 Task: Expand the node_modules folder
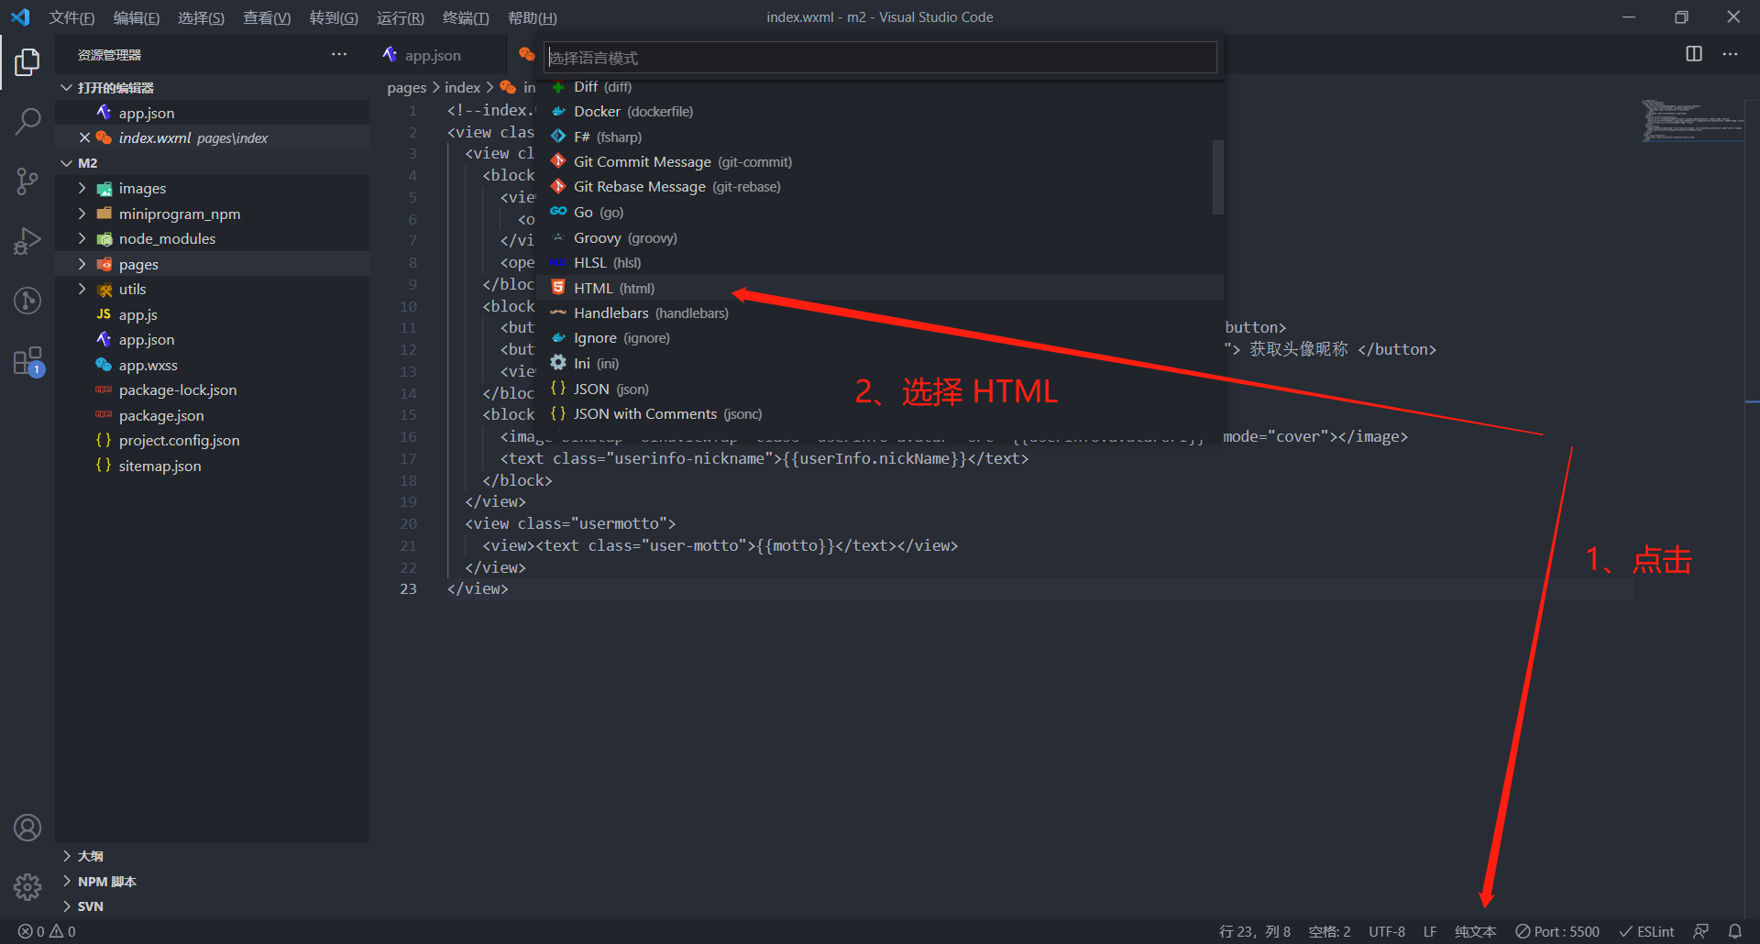[x=213, y=238]
